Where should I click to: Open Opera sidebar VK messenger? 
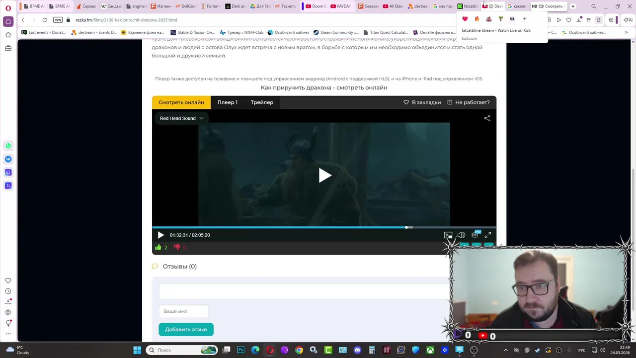8,159
